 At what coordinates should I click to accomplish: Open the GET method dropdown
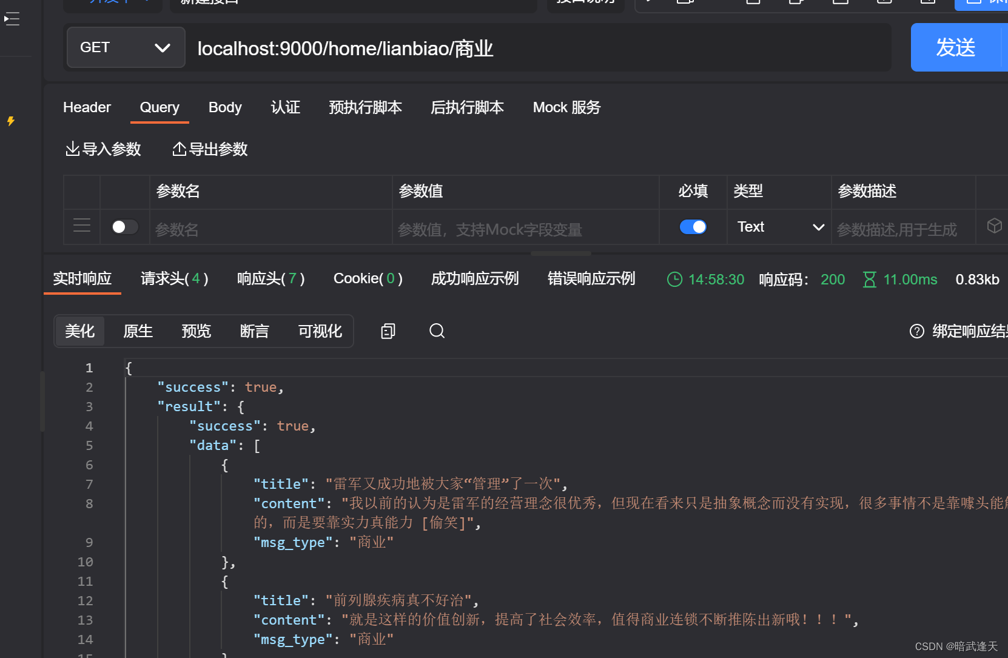126,47
